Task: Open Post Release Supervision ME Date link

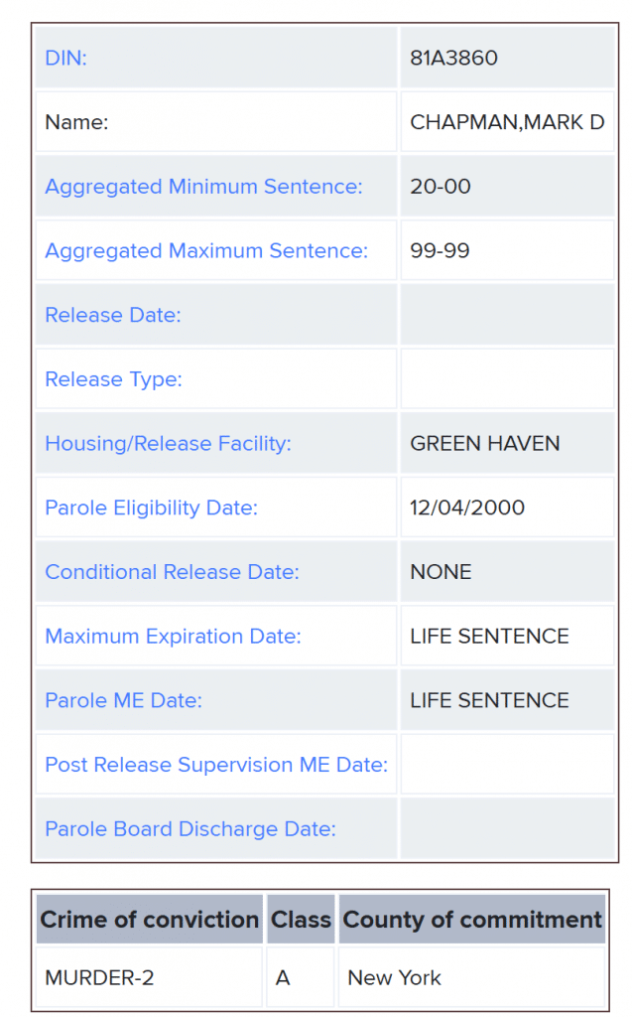Action: [216, 765]
